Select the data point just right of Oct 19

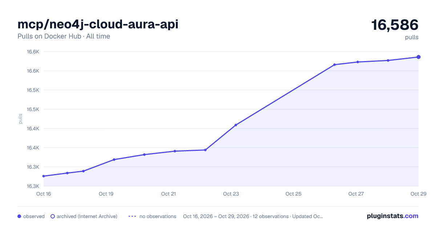point(114,160)
